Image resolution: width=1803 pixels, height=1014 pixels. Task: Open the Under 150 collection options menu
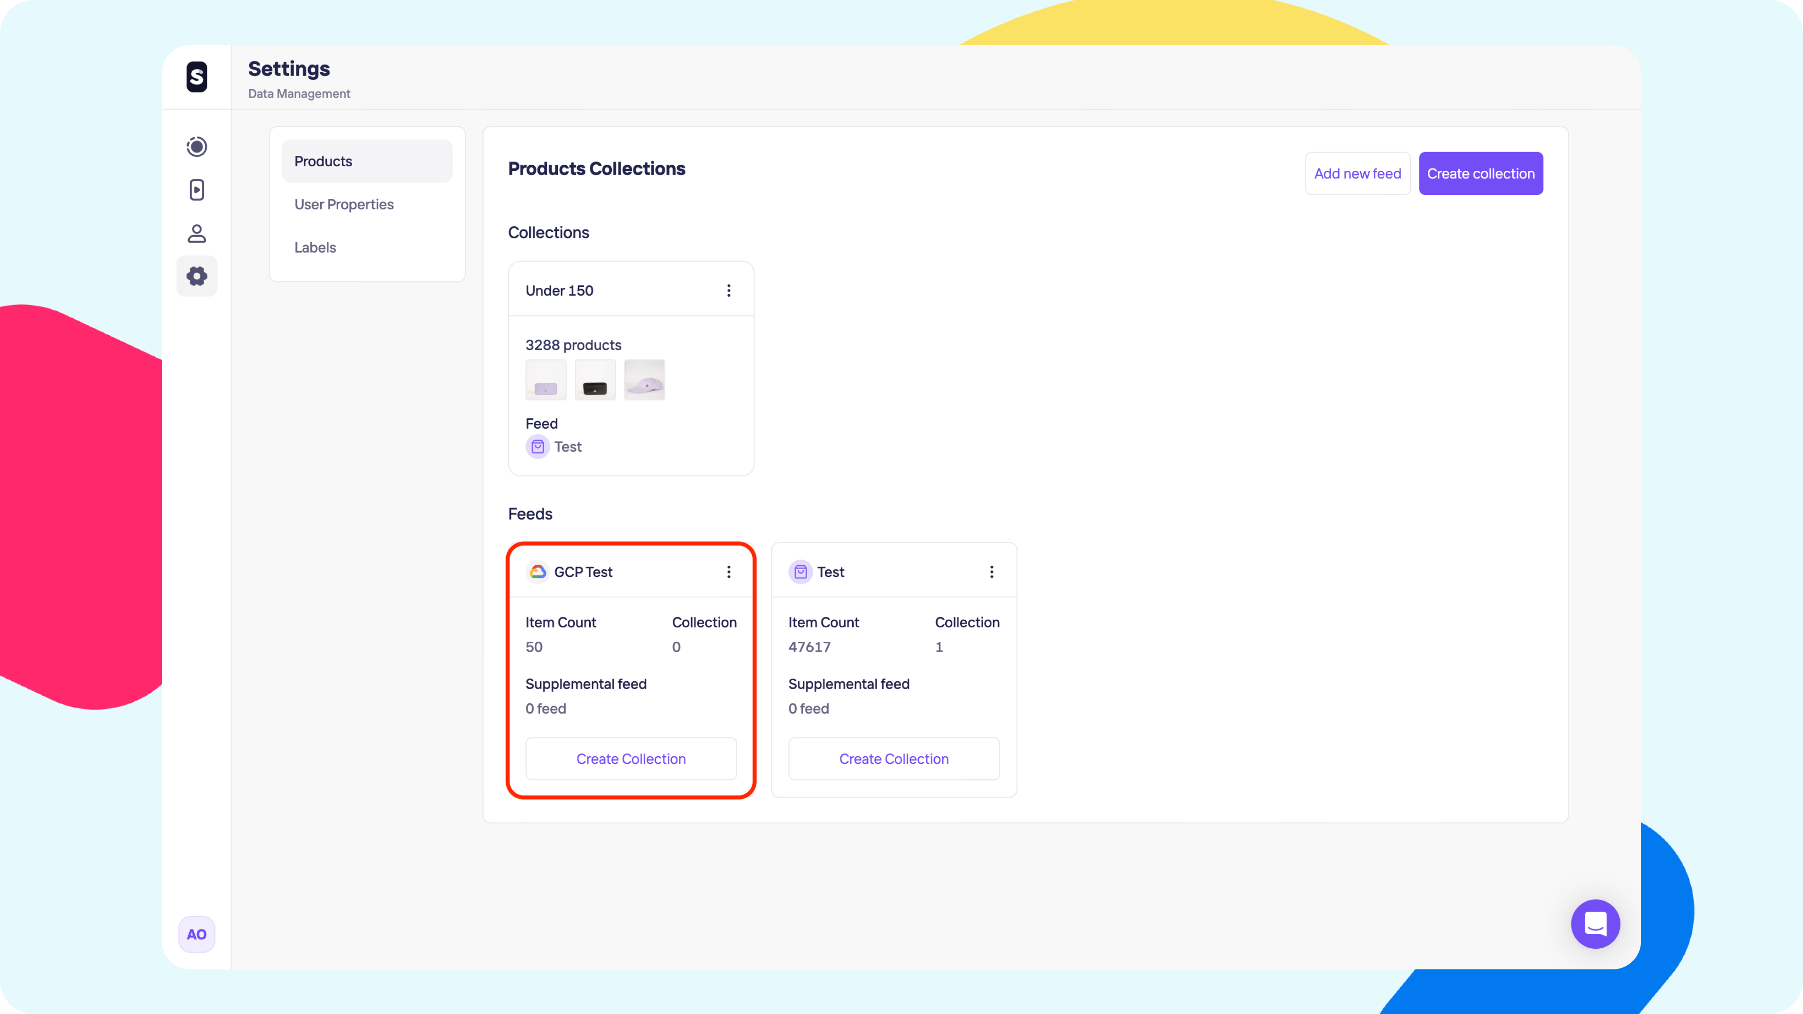coord(729,291)
